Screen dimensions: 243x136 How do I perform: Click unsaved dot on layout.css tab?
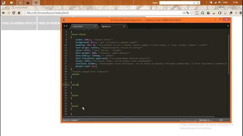click(x=124, y=26)
